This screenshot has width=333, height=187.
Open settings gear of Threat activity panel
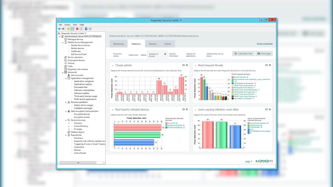pyautogui.click(x=187, y=65)
